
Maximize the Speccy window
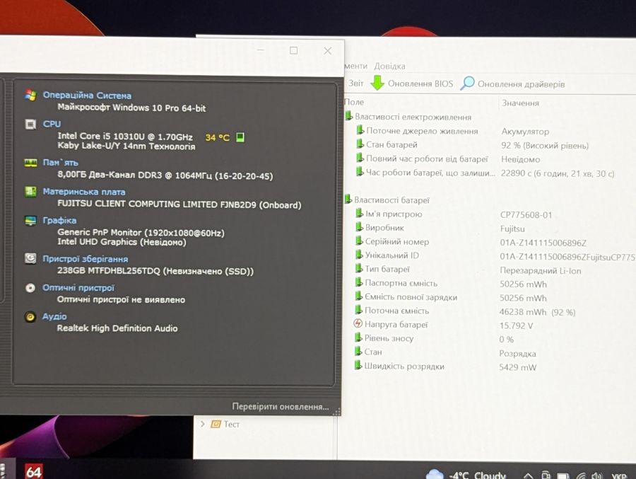pyautogui.click(x=294, y=50)
